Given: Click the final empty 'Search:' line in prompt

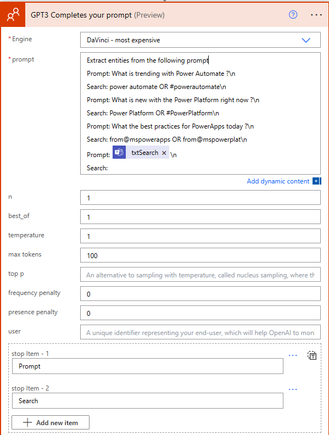Looking at the screenshot, I should [97, 168].
